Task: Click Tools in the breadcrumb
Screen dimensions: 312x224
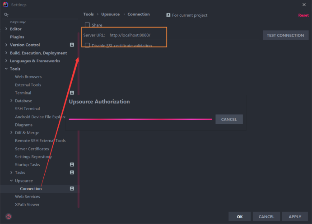Action: tap(88, 14)
